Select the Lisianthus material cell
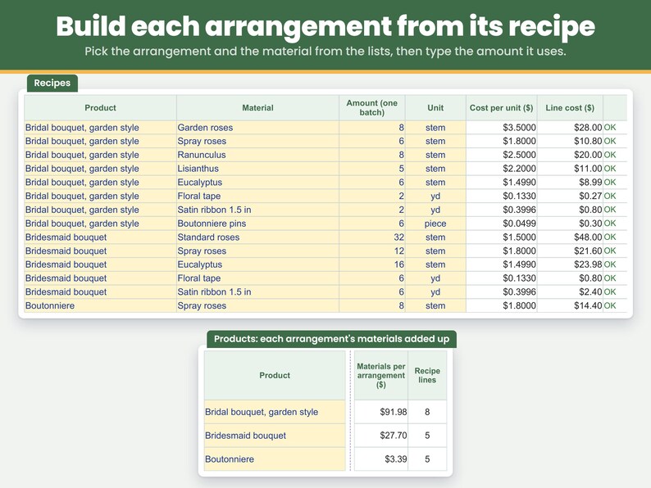Viewport: 651px width, 488px height. [257, 169]
